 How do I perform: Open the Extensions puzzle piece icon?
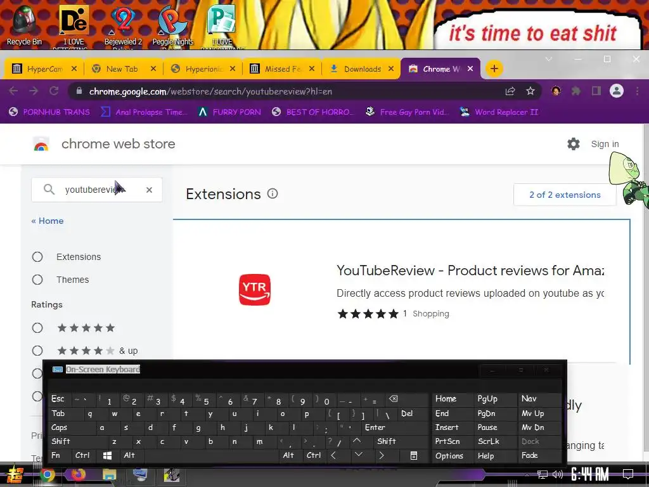point(575,91)
